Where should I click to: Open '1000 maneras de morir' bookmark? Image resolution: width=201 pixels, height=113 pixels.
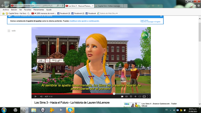pos(44,13)
